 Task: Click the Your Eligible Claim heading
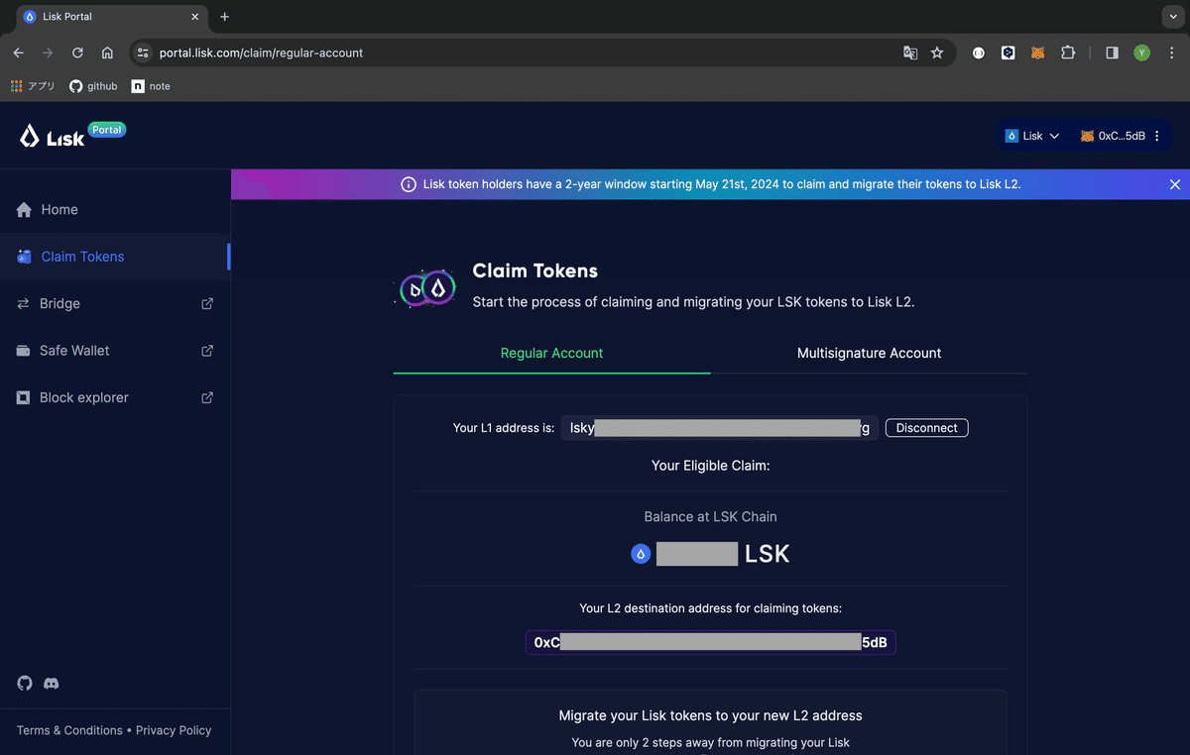710,465
